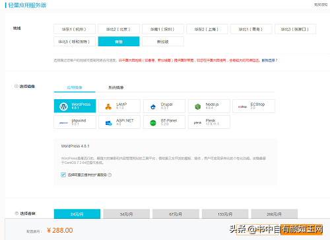Choose the BT-Panel image card
The image size is (330, 240).
164,122
